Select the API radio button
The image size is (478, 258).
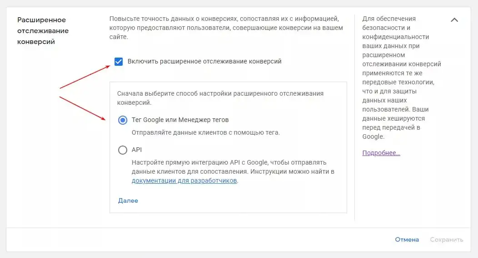(x=123, y=150)
